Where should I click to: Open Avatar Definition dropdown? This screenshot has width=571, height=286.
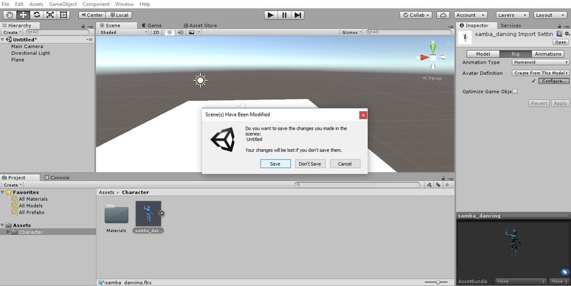[x=540, y=73]
